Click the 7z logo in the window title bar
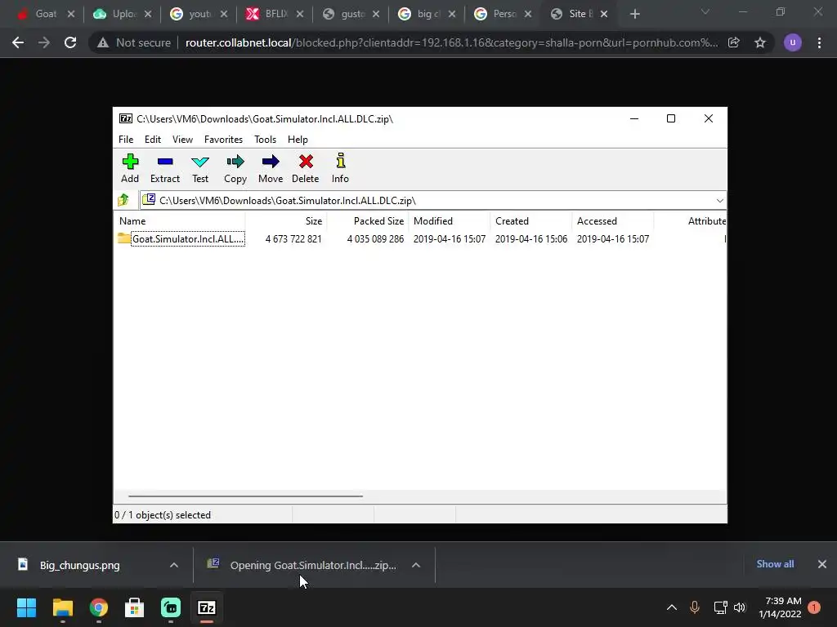This screenshot has height=627, width=837. coord(126,118)
